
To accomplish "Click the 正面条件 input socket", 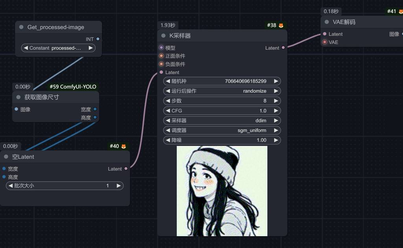I will (x=161, y=56).
